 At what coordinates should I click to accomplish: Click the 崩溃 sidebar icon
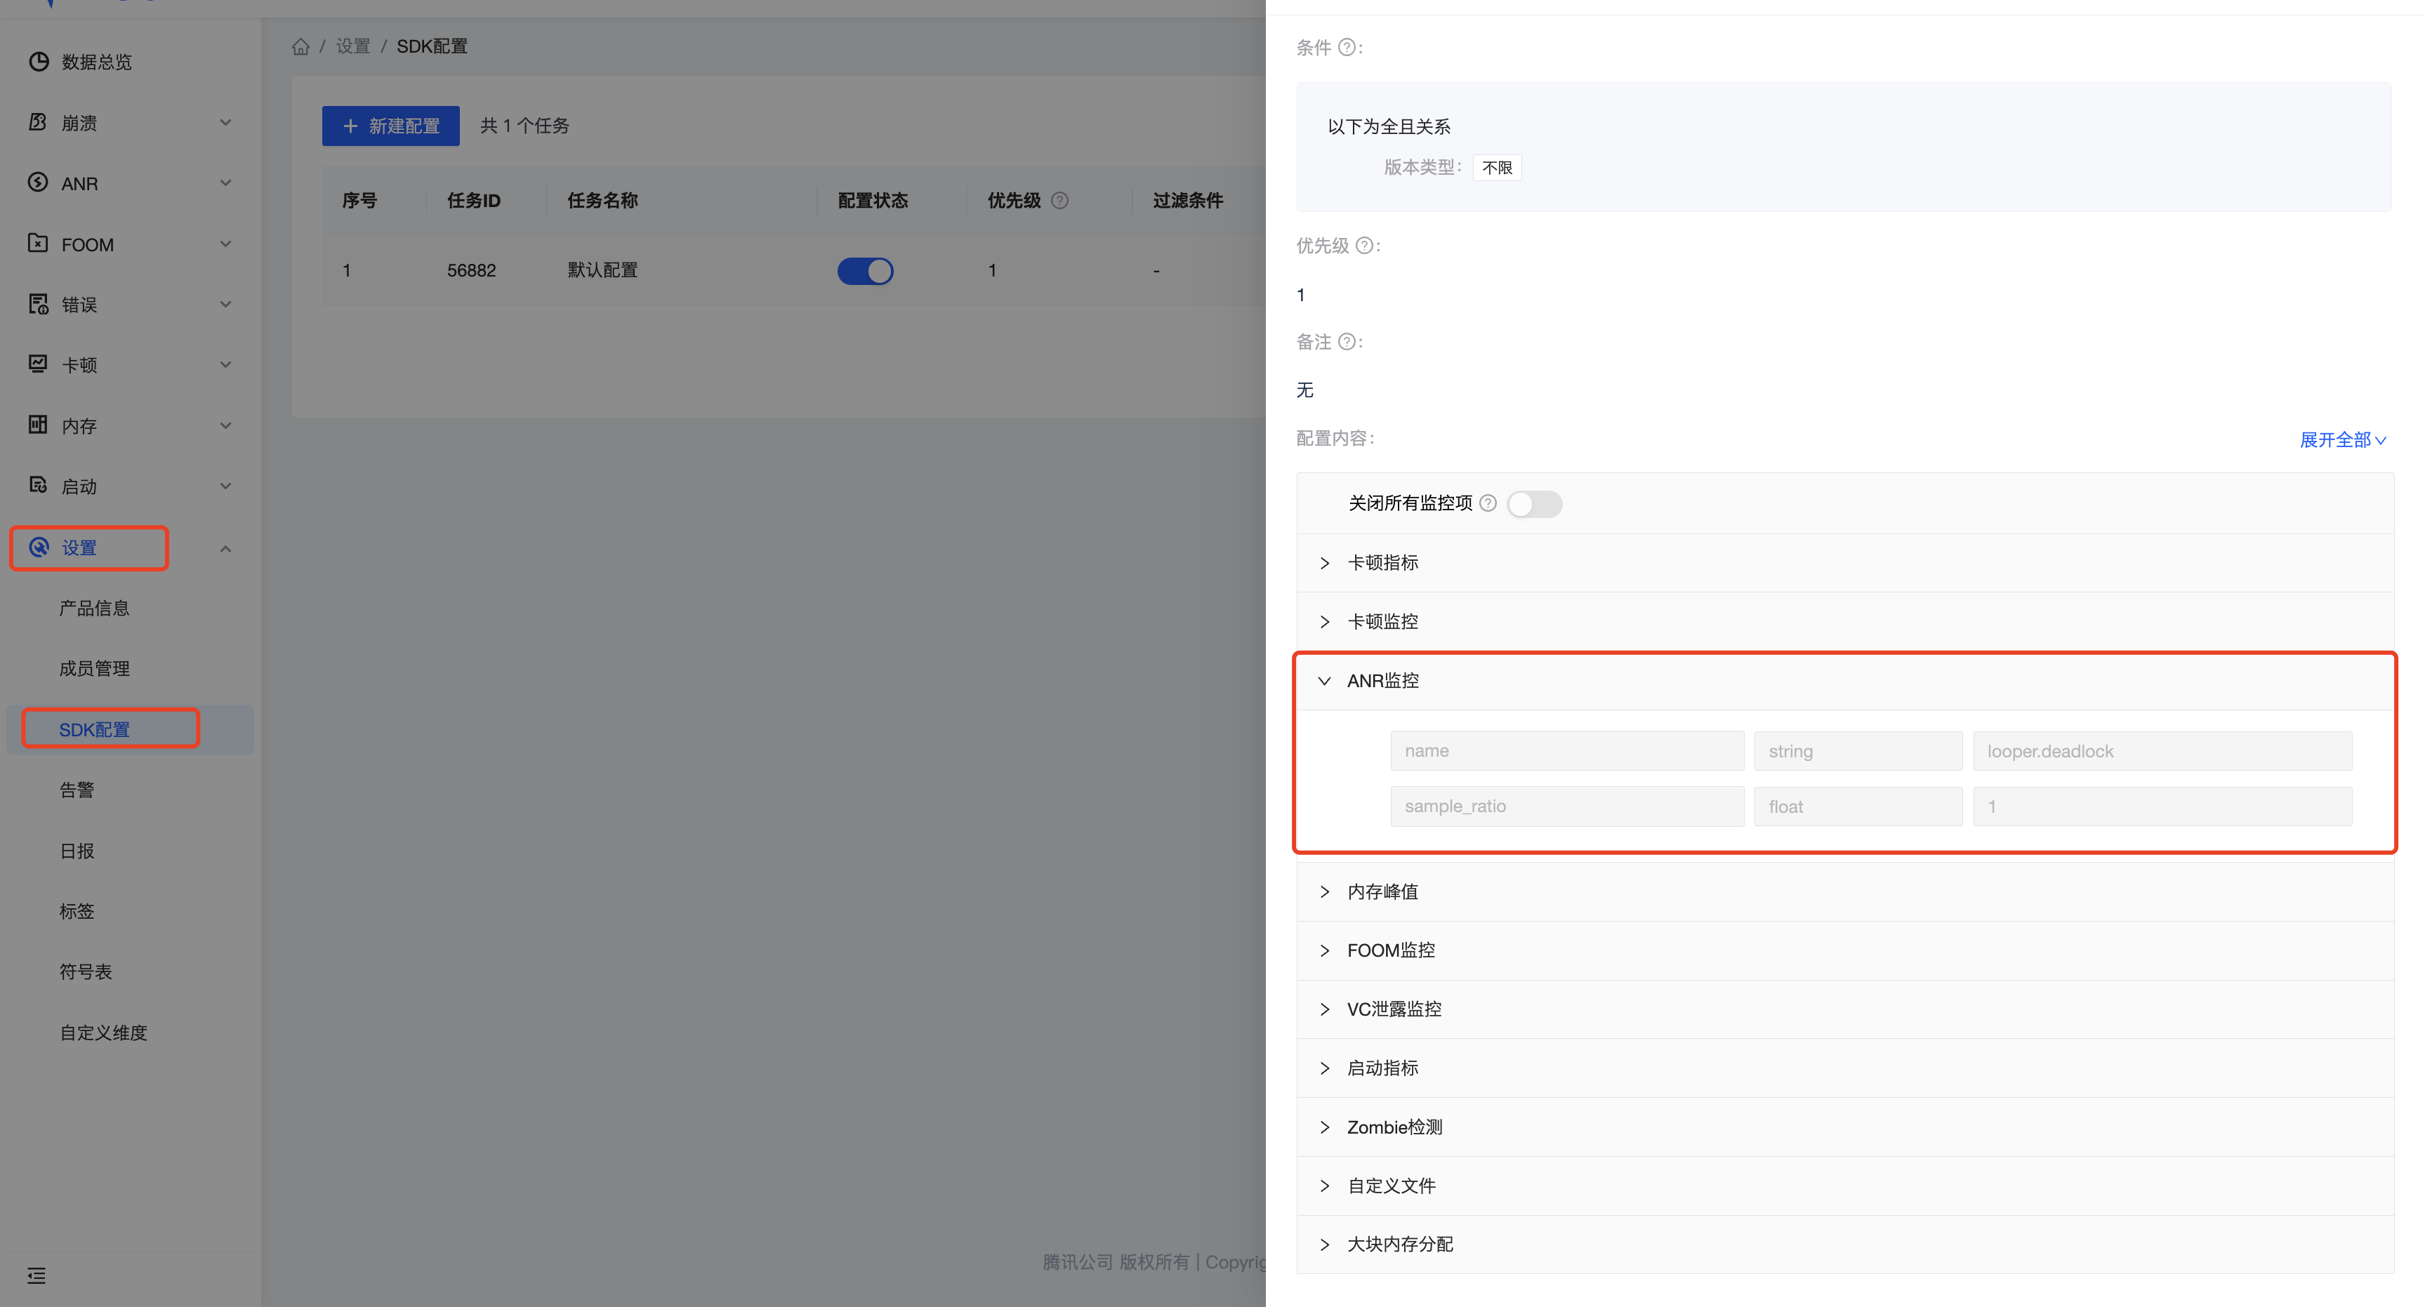[38, 122]
